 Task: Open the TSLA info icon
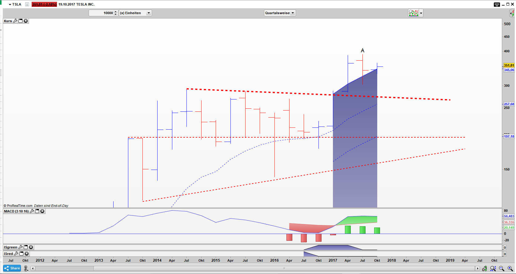(27, 4)
